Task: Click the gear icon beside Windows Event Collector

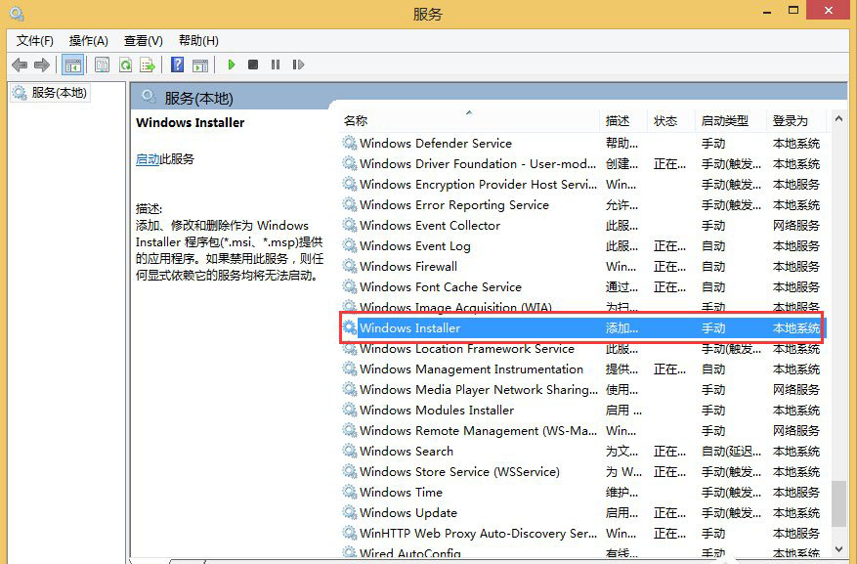Action: [x=349, y=225]
